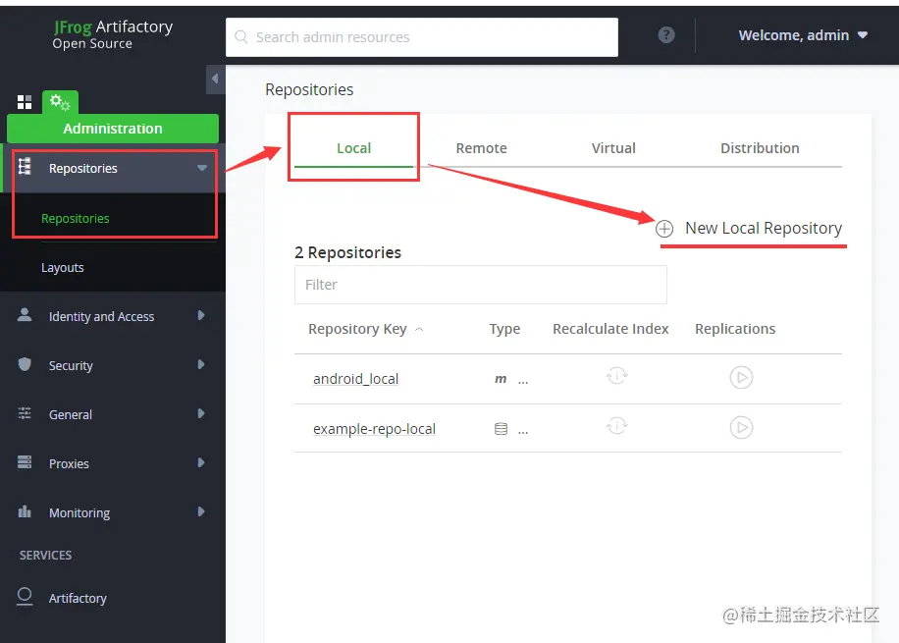Click the Maven type icon of android_local

coord(501,379)
